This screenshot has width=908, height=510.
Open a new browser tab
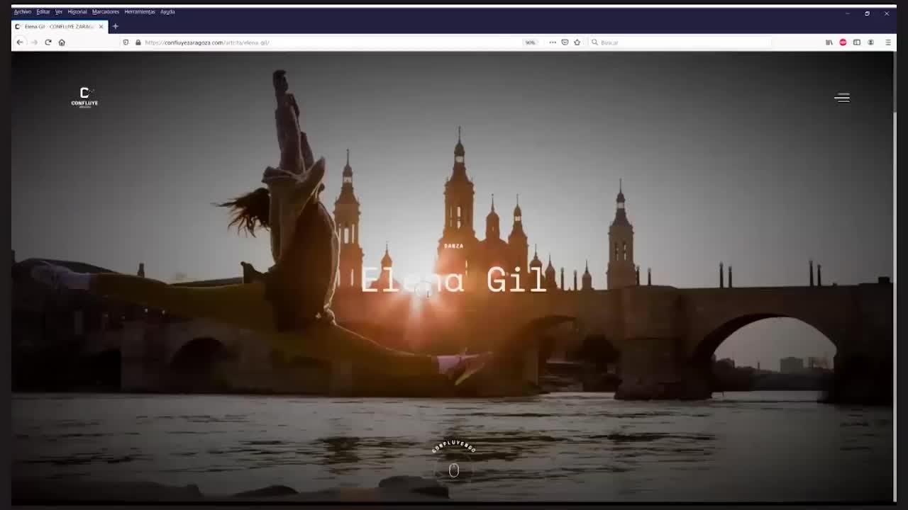115,26
